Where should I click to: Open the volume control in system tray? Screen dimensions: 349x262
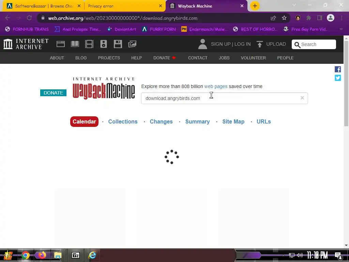(300, 255)
